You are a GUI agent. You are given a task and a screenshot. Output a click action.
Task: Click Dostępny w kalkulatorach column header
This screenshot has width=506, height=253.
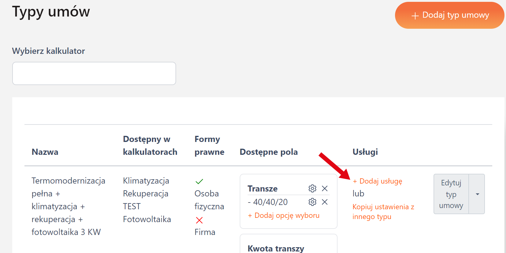(150, 146)
